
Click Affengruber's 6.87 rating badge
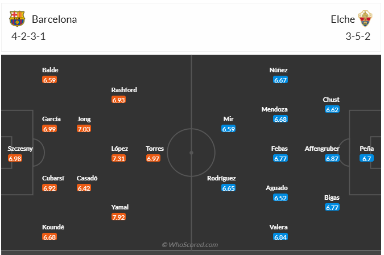point(332,158)
